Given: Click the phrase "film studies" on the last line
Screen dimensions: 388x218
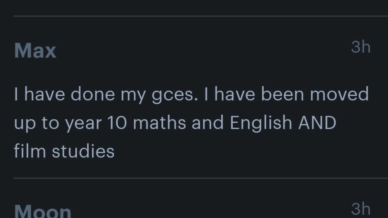Looking at the screenshot, I should pos(64,151).
